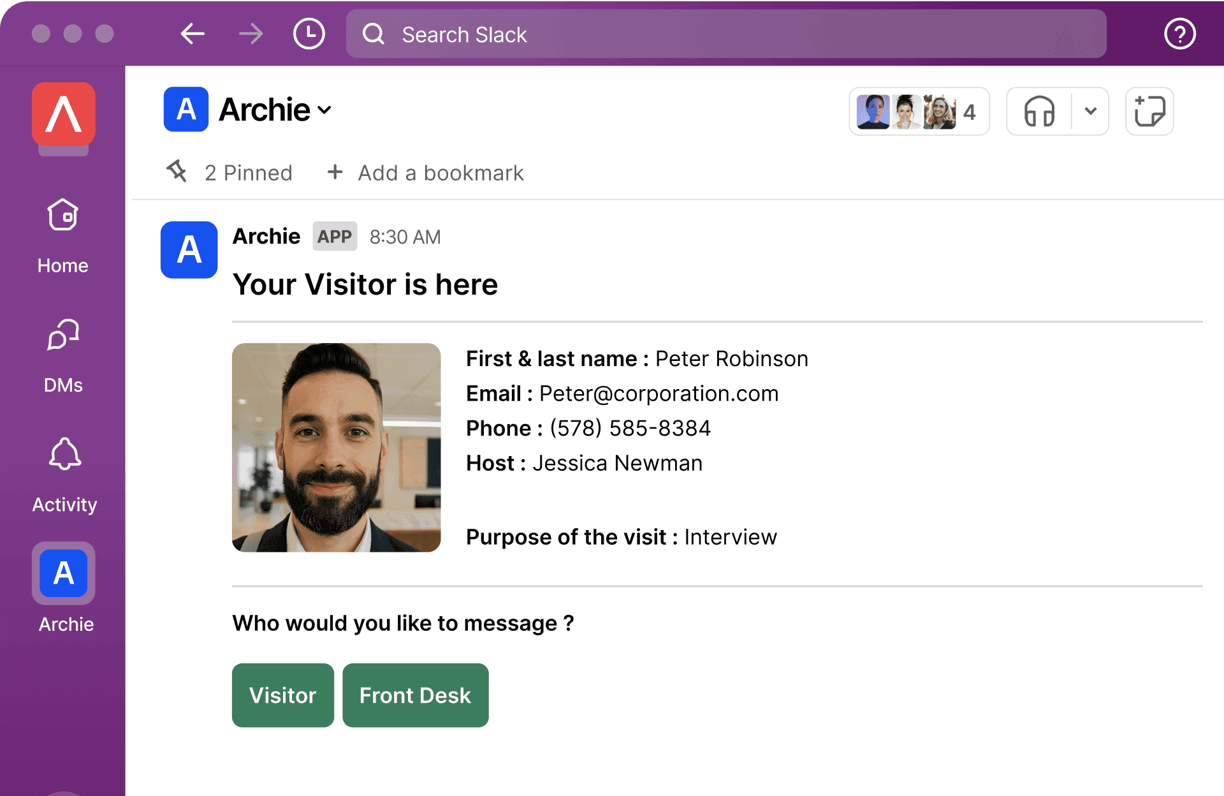Create a canvas from the top-right icon
Viewport: 1224px width, 796px height.
click(1149, 111)
